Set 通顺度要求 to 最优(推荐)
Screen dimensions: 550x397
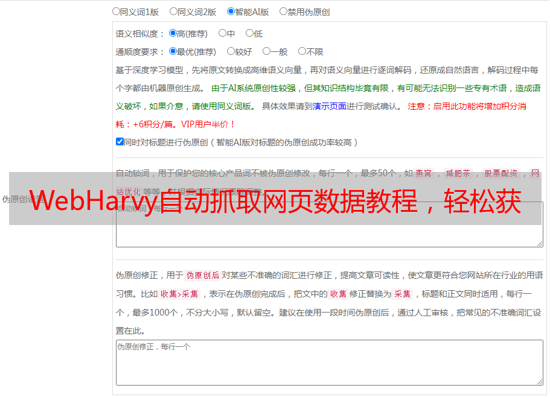tap(173, 51)
